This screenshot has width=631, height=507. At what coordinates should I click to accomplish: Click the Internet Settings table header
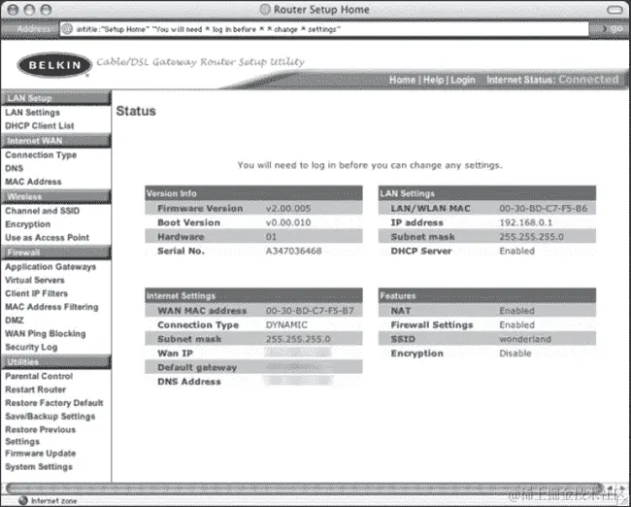[253, 295]
